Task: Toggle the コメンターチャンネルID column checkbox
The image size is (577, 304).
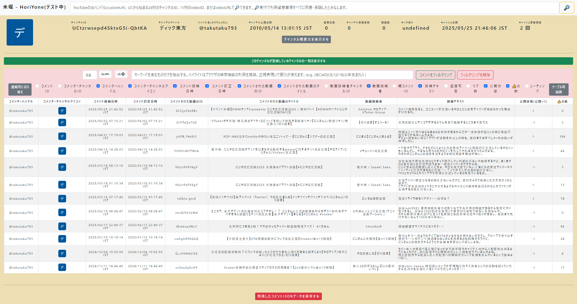Action: click(60, 86)
